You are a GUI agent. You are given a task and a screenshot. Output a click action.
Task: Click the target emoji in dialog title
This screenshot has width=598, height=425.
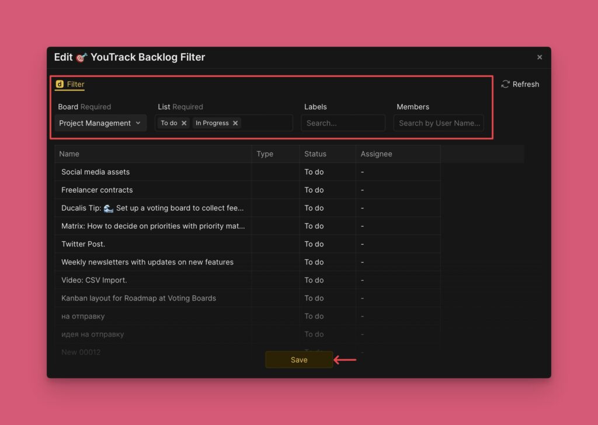[x=82, y=57]
